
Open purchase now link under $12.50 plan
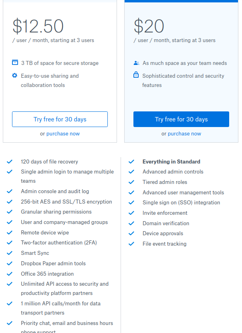(63, 134)
